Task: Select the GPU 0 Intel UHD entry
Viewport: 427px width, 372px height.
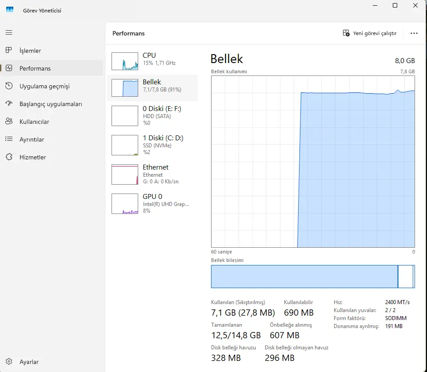Action: pyautogui.click(x=152, y=204)
